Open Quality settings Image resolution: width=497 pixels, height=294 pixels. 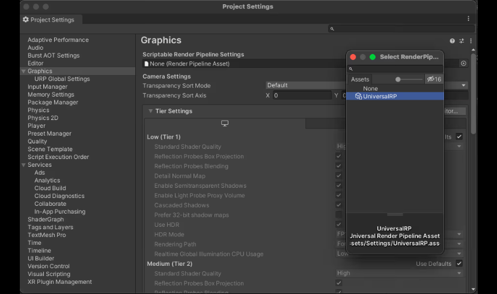[37, 142]
